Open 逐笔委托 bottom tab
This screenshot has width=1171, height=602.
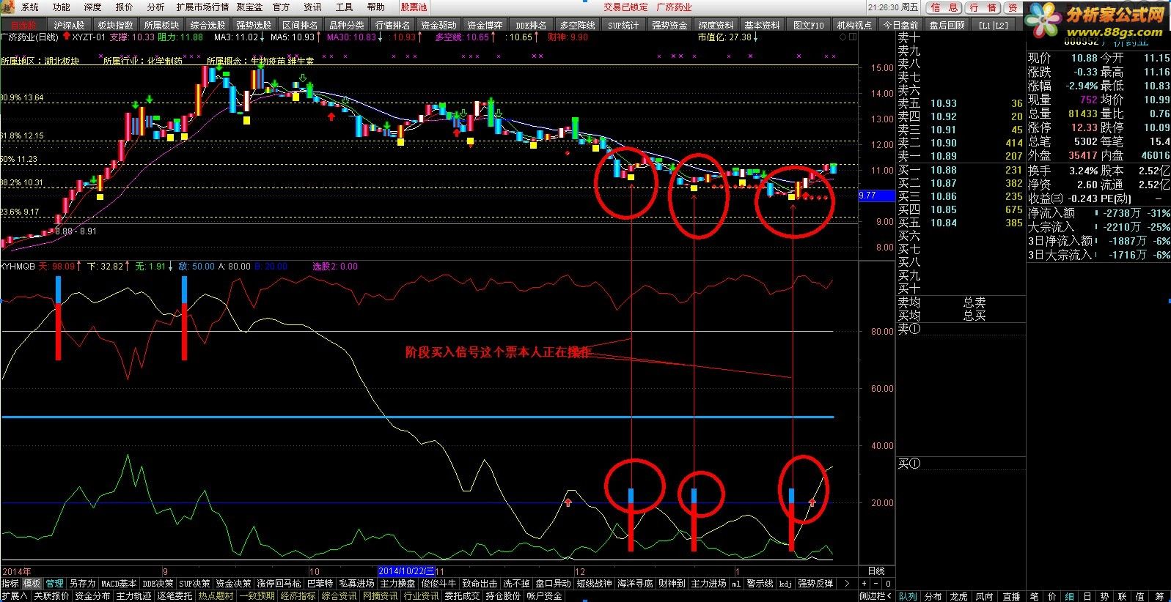pyautogui.click(x=175, y=596)
